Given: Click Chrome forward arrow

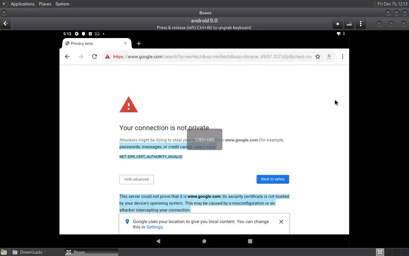Looking at the screenshot, I should coord(81,57).
